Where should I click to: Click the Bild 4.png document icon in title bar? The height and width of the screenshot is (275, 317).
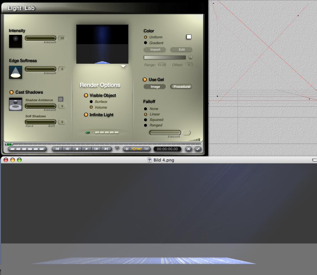tap(149, 160)
